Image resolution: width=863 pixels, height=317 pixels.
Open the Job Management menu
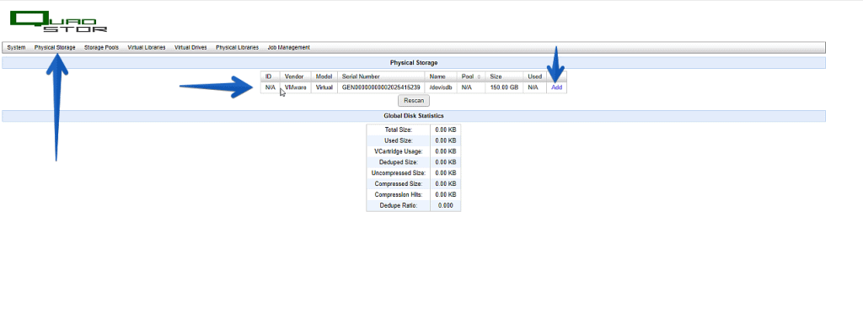(x=289, y=48)
